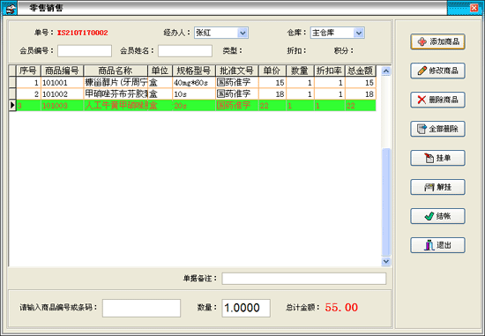The height and width of the screenshot is (336, 485).
Task: Click the table scrollbar down arrow
Action: (x=385, y=262)
